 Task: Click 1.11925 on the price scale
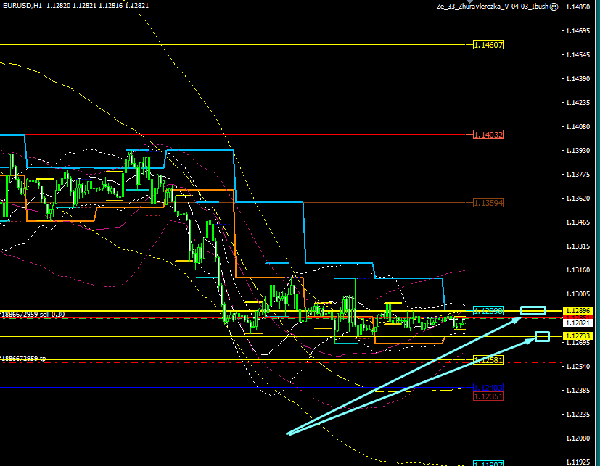pyautogui.click(x=578, y=462)
